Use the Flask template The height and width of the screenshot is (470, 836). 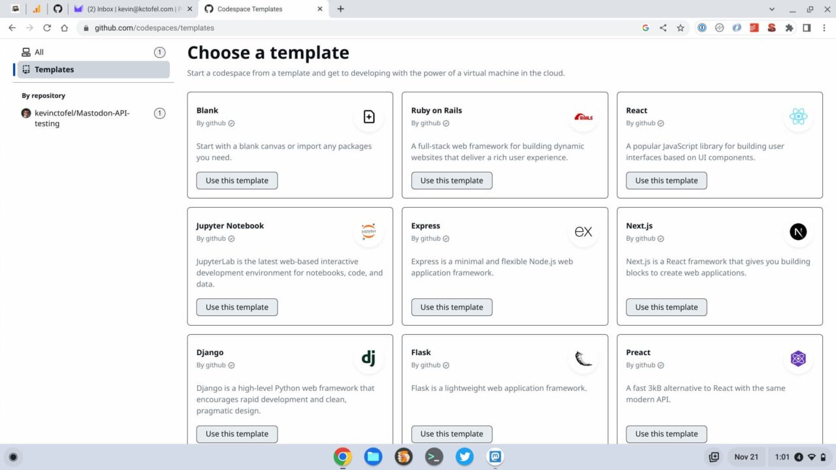pos(452,433)
